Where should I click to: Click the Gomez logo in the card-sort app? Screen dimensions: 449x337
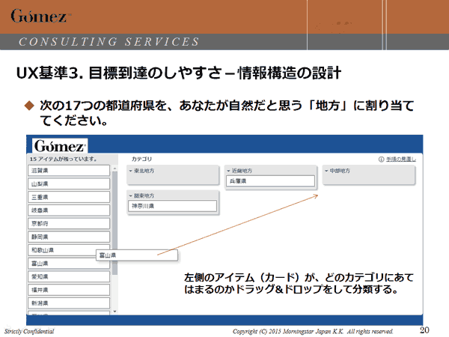click(58, 145)
